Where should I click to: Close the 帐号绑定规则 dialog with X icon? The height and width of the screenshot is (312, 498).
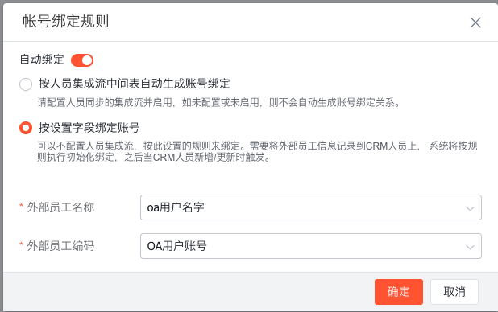pos(475,23)
